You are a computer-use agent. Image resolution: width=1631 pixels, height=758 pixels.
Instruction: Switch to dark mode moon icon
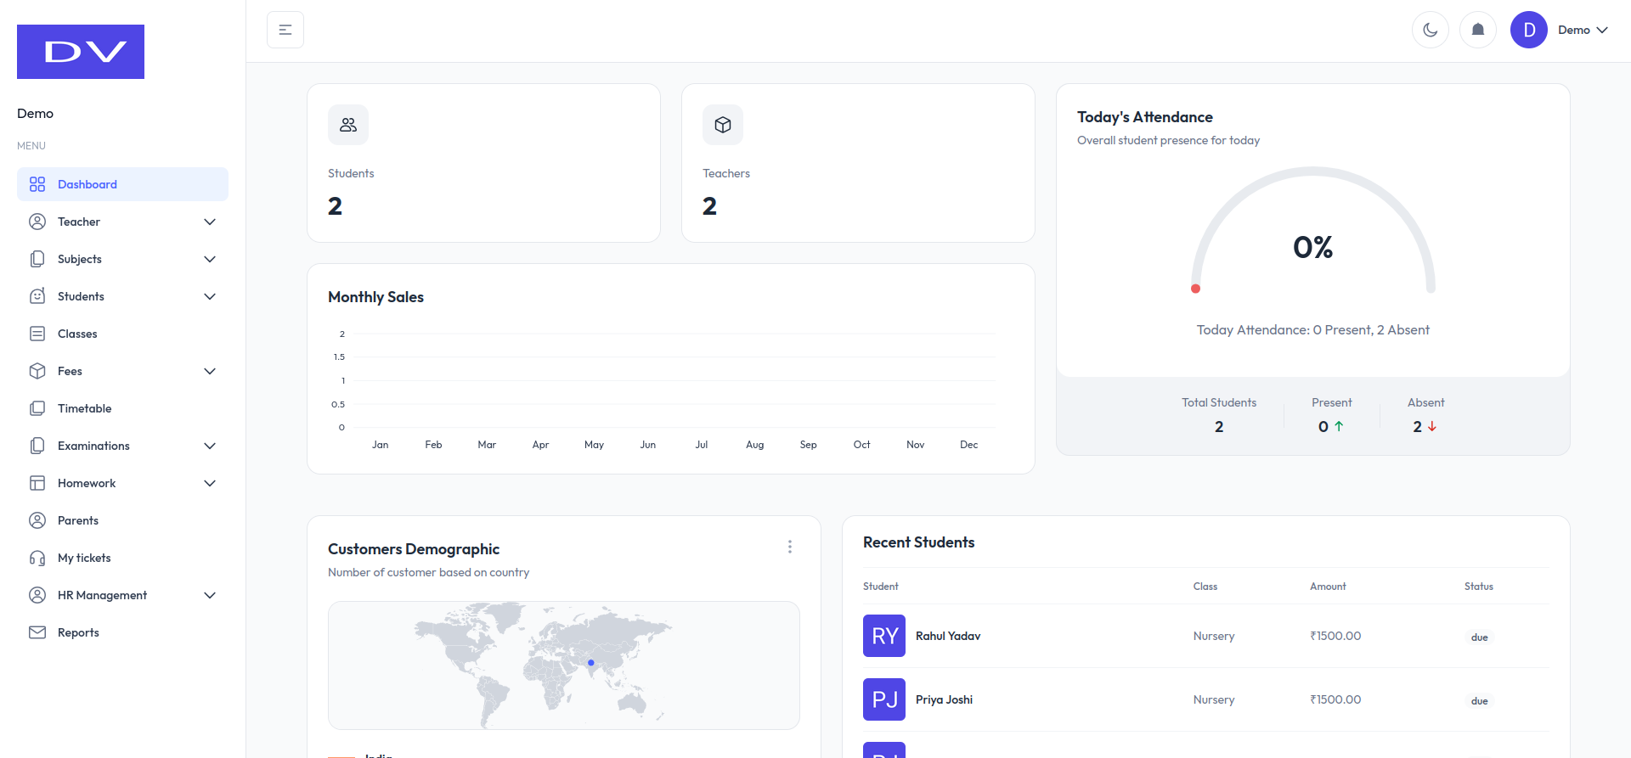(x=1431, y=30)
